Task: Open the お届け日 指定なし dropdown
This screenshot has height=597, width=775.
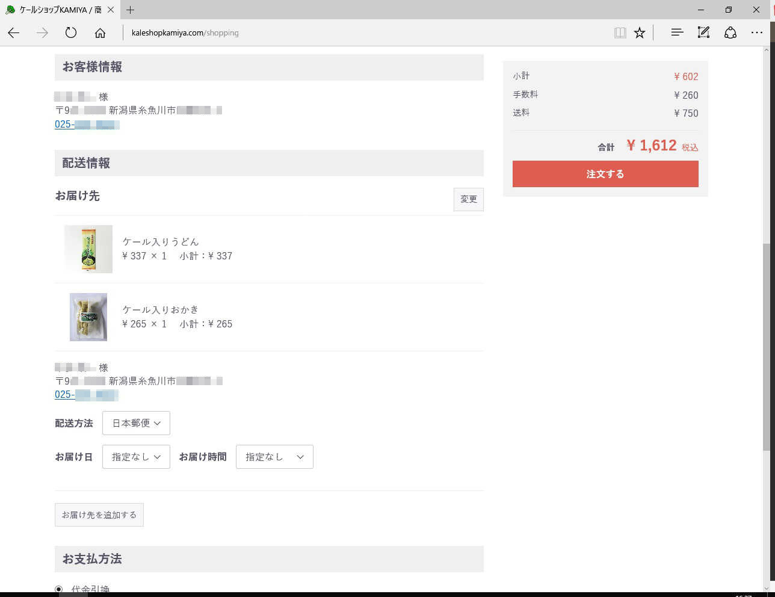Action: click(x=136, y=457)
